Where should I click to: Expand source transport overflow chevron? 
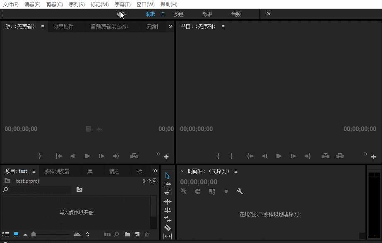click(158, 154)
